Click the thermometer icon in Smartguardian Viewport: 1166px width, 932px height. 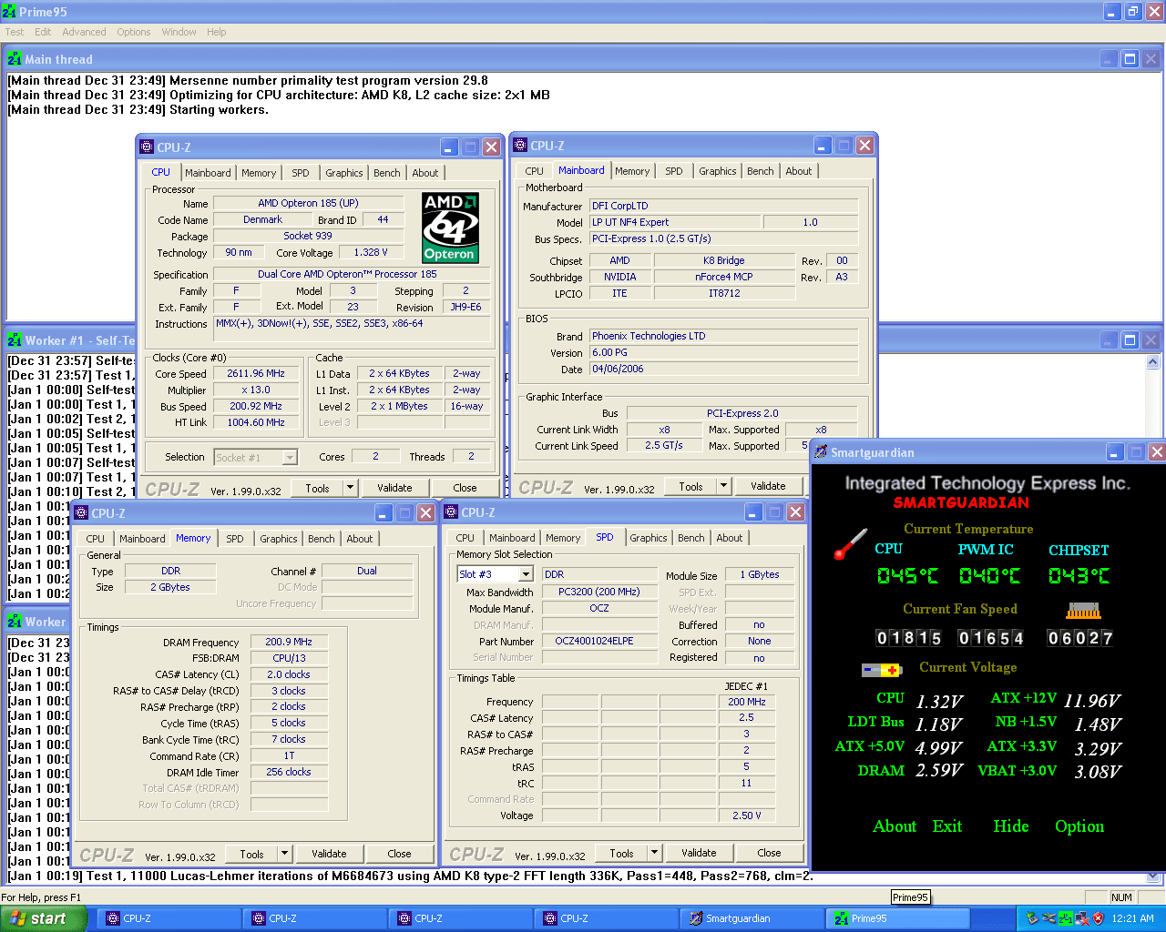849,545
